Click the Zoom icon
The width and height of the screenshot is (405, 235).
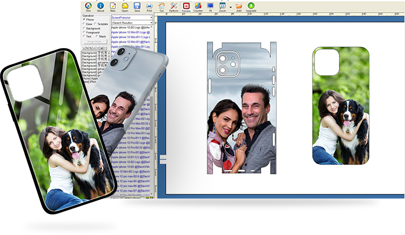222,7
